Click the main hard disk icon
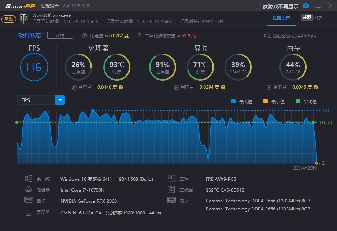 pos(171,190)
